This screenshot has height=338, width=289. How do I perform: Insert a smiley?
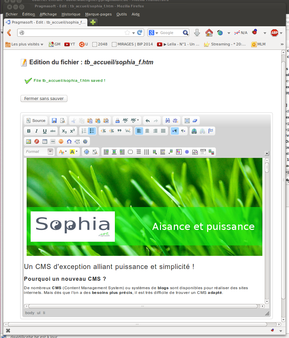(61, 141)
